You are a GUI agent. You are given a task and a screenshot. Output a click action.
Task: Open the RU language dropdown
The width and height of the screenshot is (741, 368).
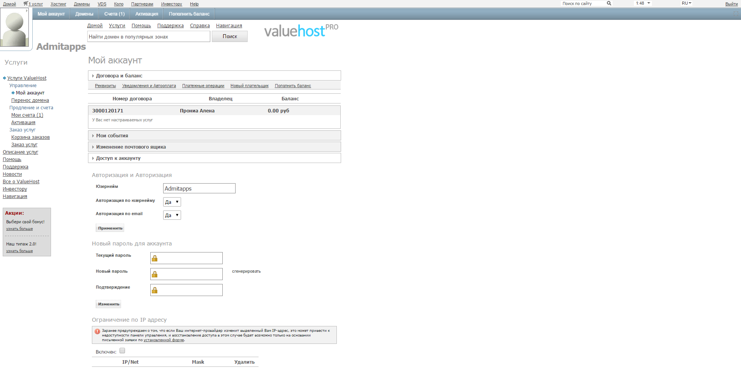point(686,3)
